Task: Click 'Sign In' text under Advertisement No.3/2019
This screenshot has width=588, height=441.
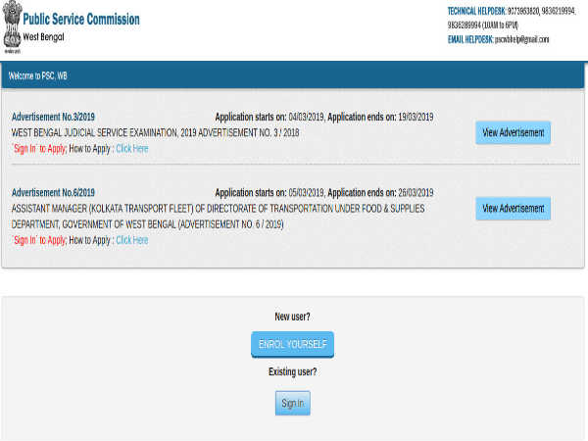Action: 25,149
